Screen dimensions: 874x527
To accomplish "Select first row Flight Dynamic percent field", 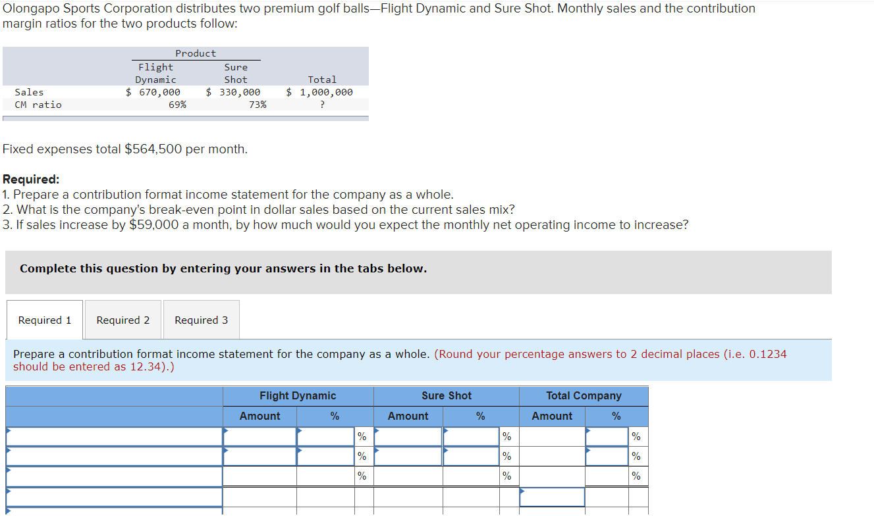I will [326, 437].
